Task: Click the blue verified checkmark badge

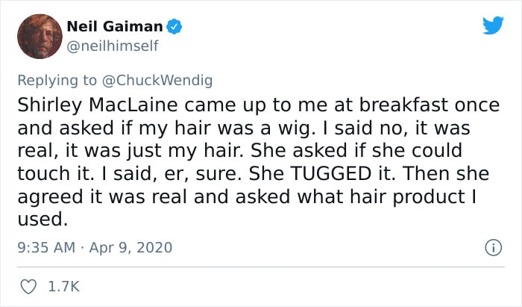Action: [x=174, y=27]
